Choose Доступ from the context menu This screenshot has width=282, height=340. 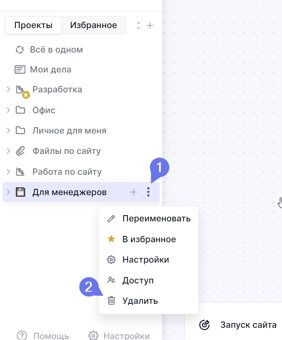click(138, 280)
